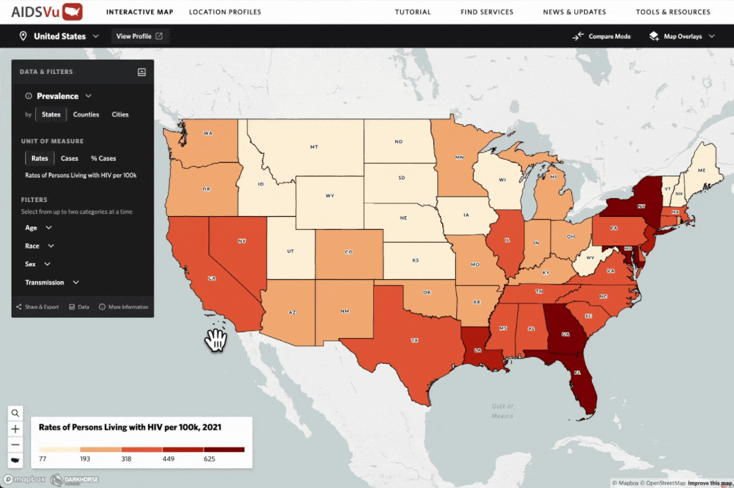Click the Data table icon in panel footer
Viewport: 734px width, 488px height.
pos(72,307)
